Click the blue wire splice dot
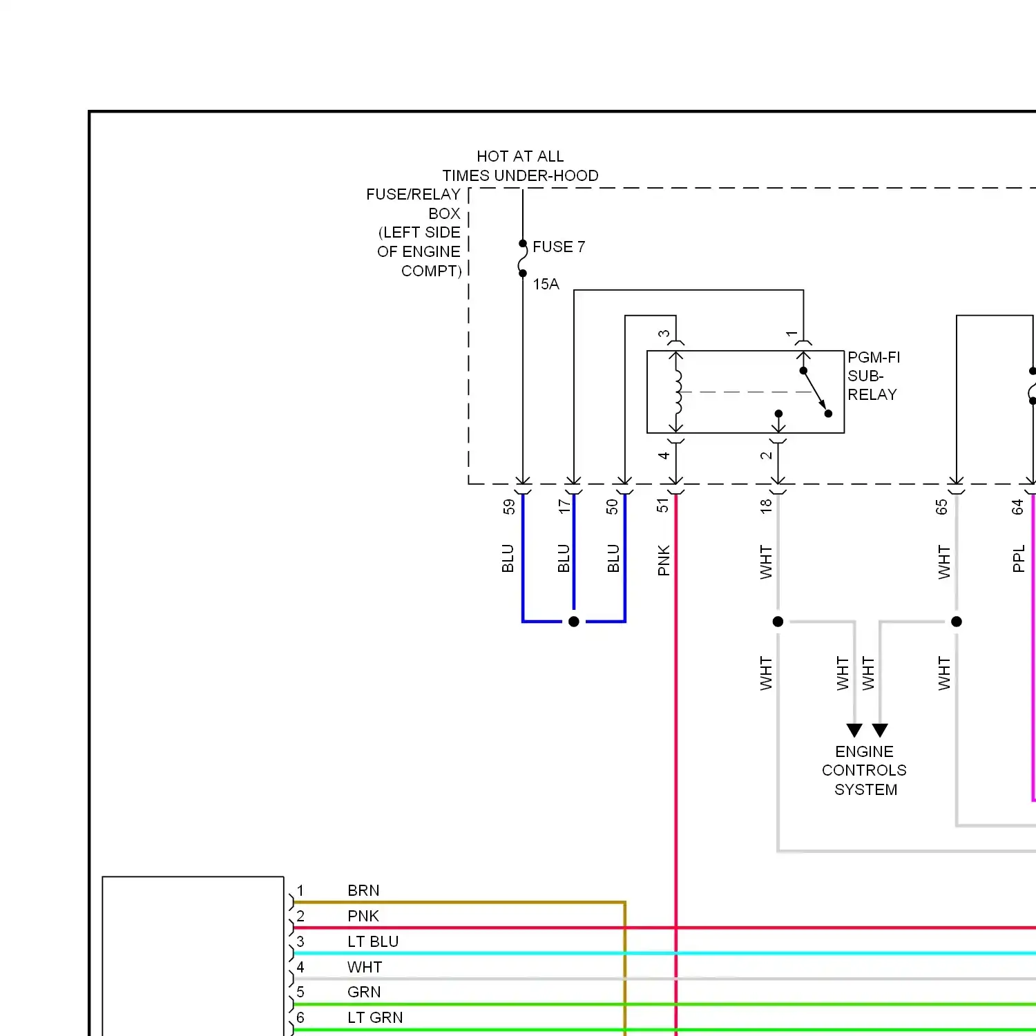Screen dimensions: 1036x1036 [573, 622]
